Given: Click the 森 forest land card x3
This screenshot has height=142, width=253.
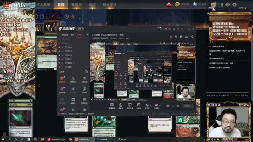Looking at the screenshot, I should 188,120.
